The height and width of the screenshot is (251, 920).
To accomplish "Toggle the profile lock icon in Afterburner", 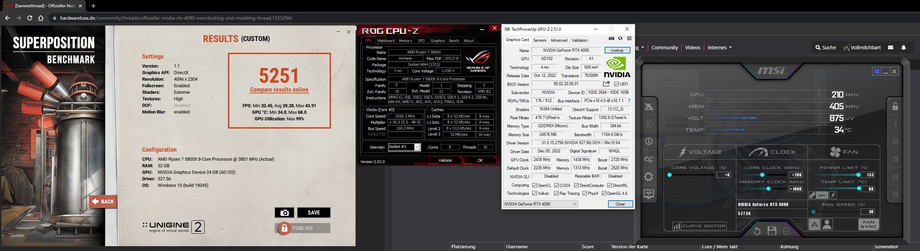I will coord(895,106).
